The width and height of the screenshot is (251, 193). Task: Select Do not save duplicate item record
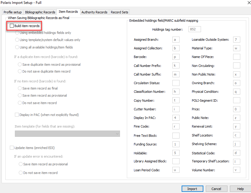(x=20, y=71)
